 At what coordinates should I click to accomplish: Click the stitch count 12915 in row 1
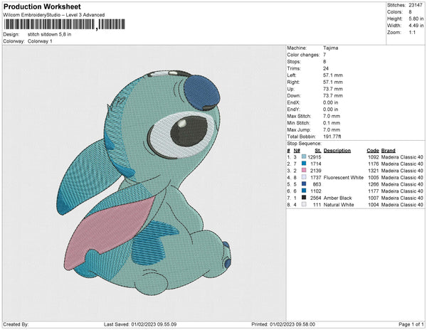315,157
